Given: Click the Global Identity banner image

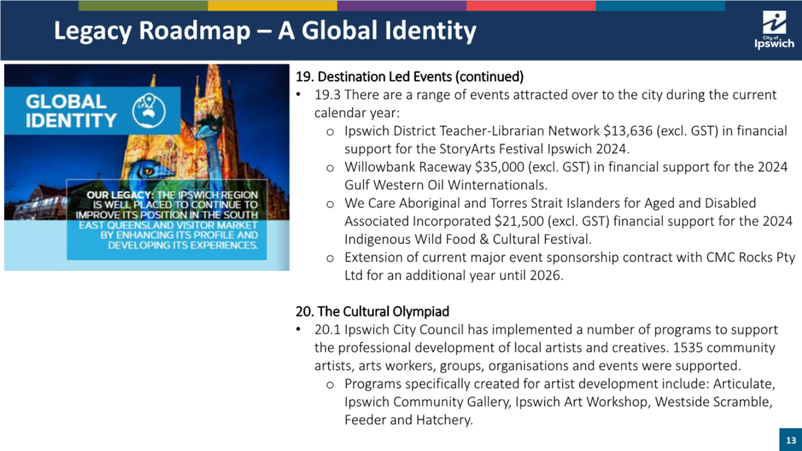Looking at the screenshot, I should tap(146, 167).
